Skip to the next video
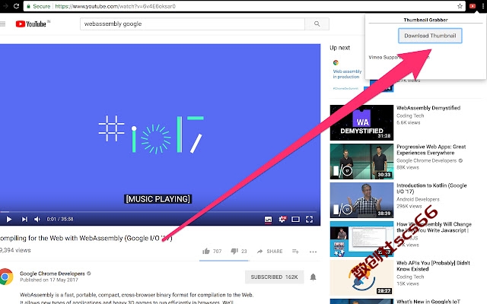This screenshot has height=304, width=487. [x=24, y=220]
